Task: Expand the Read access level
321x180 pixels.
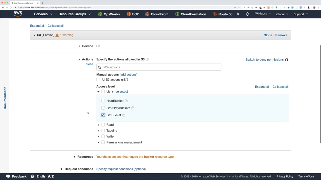Action: [98, 125]
